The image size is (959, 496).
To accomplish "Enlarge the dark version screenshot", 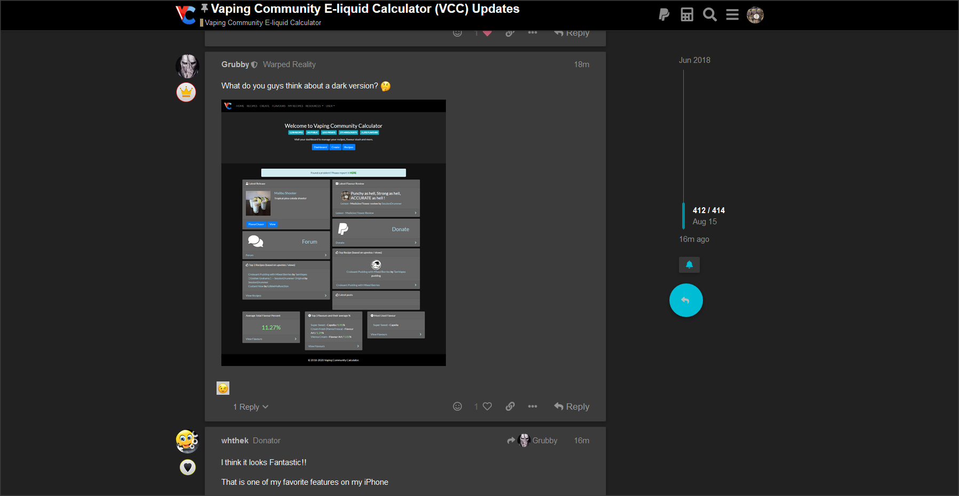I will [333, 233].
